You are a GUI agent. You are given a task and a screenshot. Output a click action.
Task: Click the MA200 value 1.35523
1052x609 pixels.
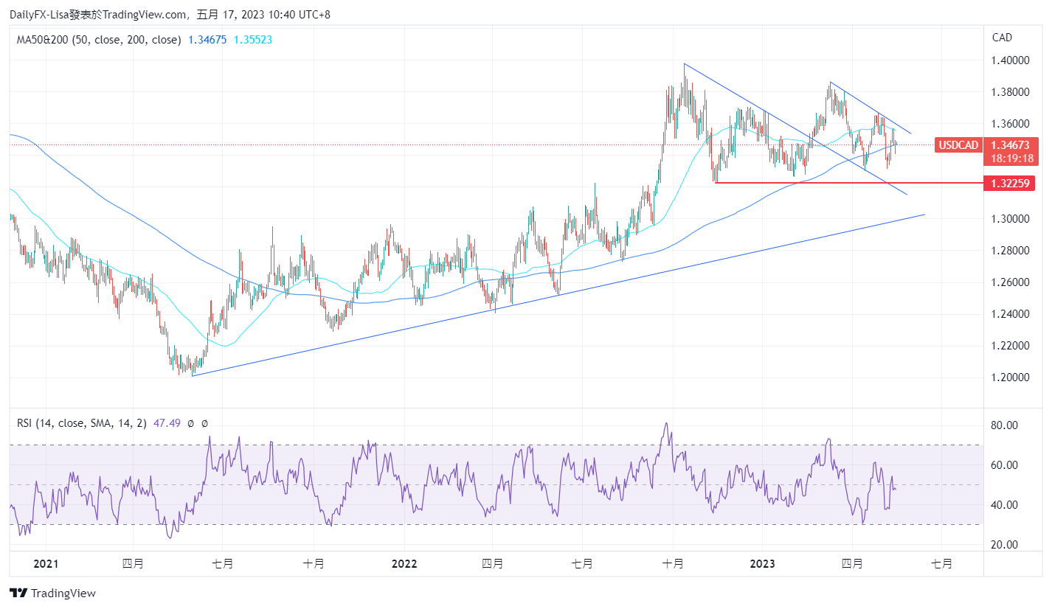(x=253, y=40)
